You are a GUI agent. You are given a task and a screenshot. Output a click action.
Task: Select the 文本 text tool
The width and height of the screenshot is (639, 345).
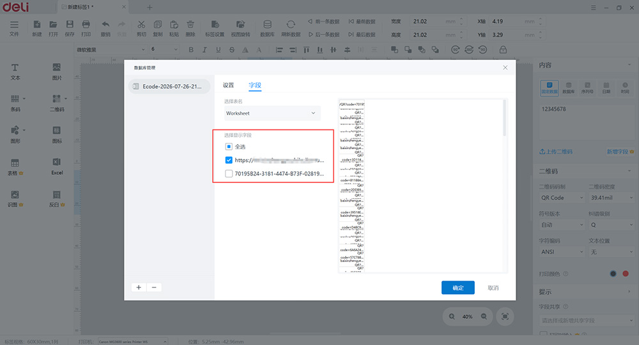(x=15, y=71)
